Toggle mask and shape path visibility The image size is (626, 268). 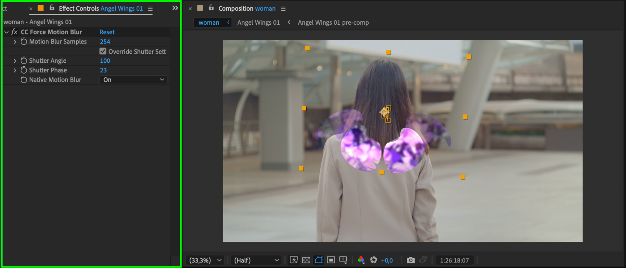[x=319, y=260]
